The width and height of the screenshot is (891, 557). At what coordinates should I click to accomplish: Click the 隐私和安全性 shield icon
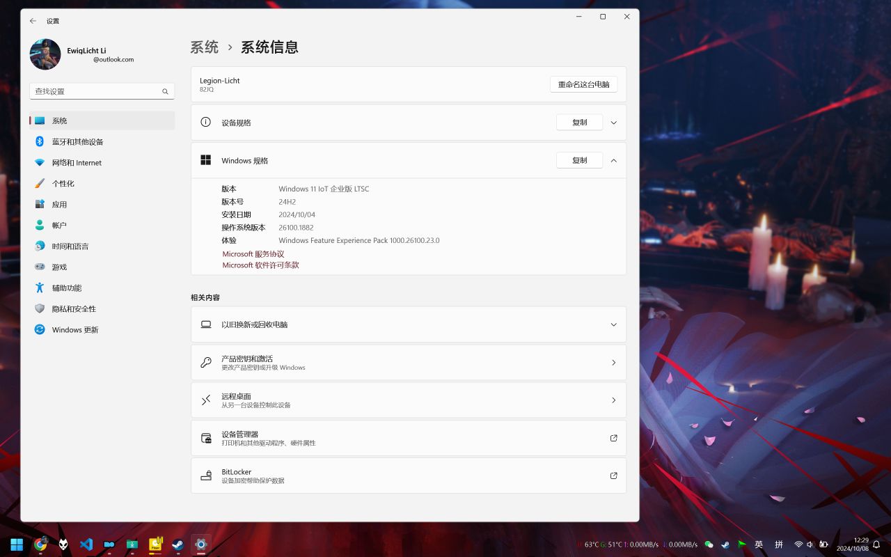(40, 308)
